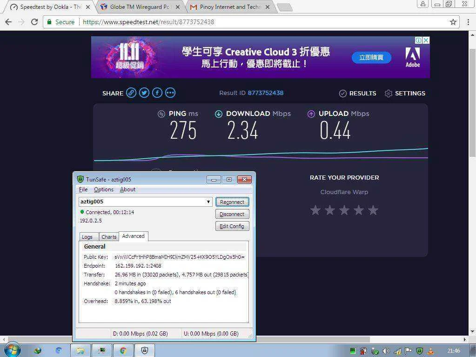
Task: Click the browser address bar URL
Action: pyautogui.click(x=148, y=22)
